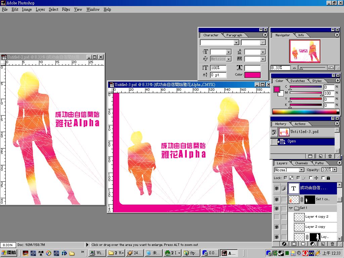Click the history brush source icon beside Untitled-3.psd
Image resolution: width=344 pixels, height=258 pixels.
point(274,132)
